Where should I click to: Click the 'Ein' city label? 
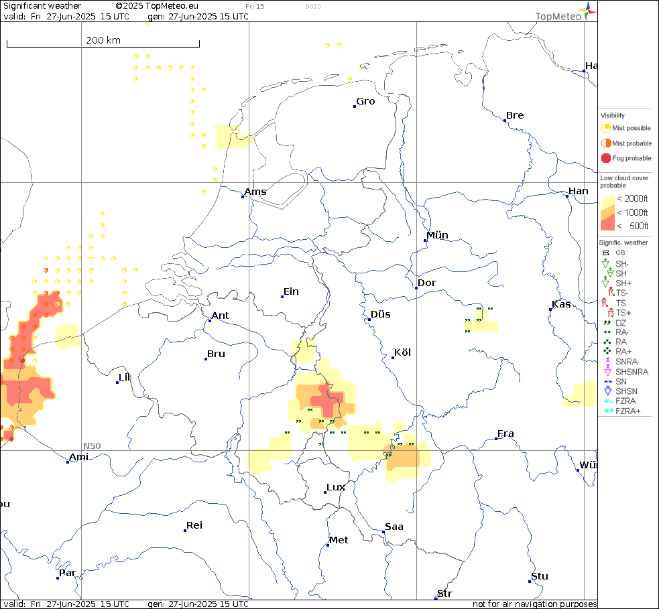click(291, 291)
